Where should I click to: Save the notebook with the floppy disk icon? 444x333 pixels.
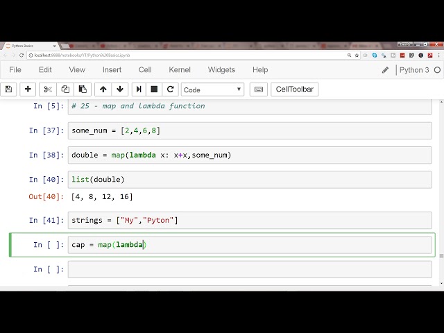[x=8, y=89]
